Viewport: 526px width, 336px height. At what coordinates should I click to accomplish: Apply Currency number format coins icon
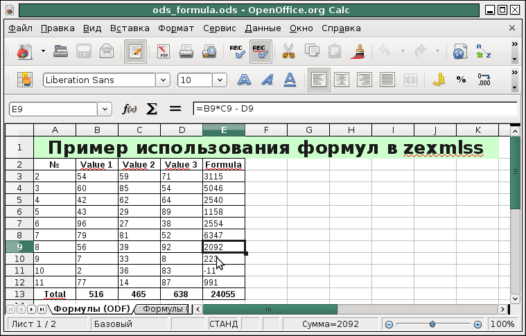[x=439, y=80]
